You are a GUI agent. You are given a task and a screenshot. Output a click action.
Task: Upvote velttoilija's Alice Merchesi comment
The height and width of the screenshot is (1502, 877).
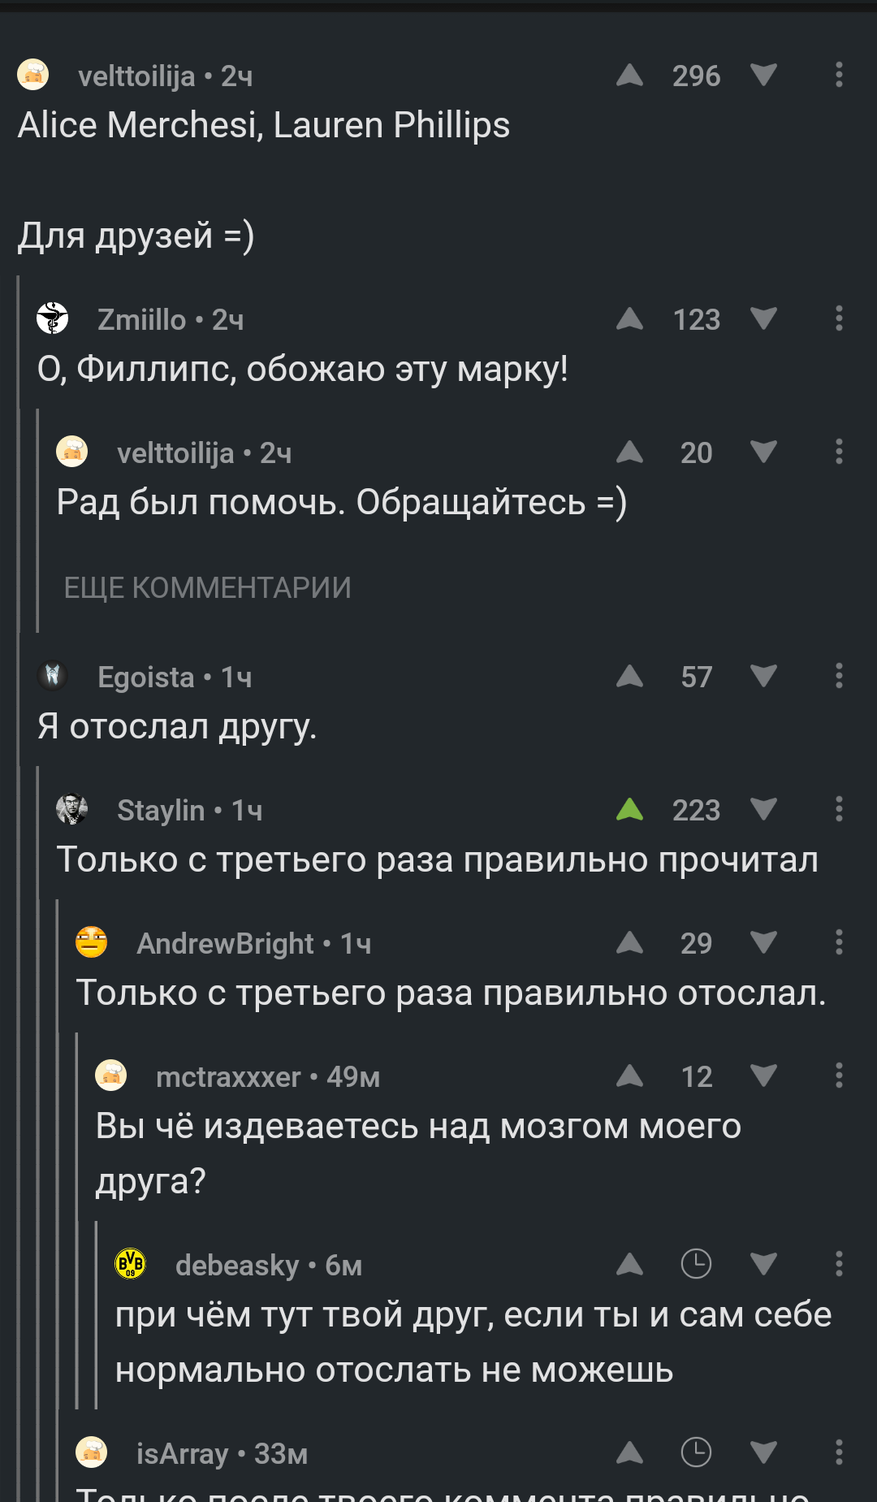(629, 76)
